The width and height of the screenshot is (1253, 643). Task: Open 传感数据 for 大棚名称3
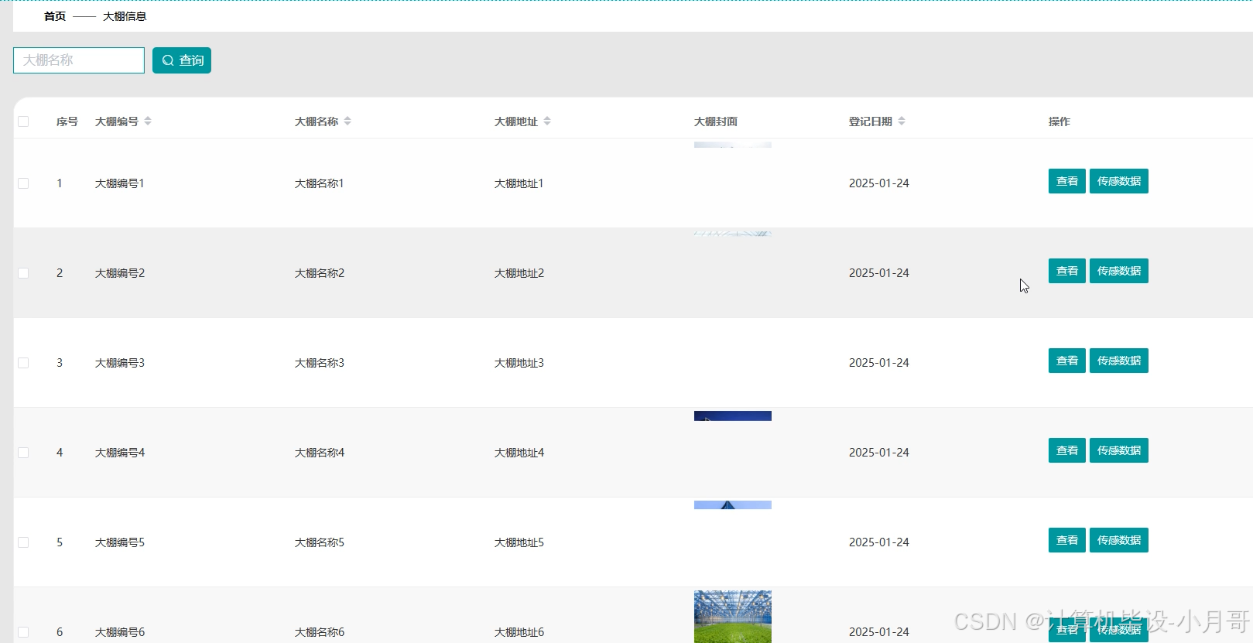1119,361
